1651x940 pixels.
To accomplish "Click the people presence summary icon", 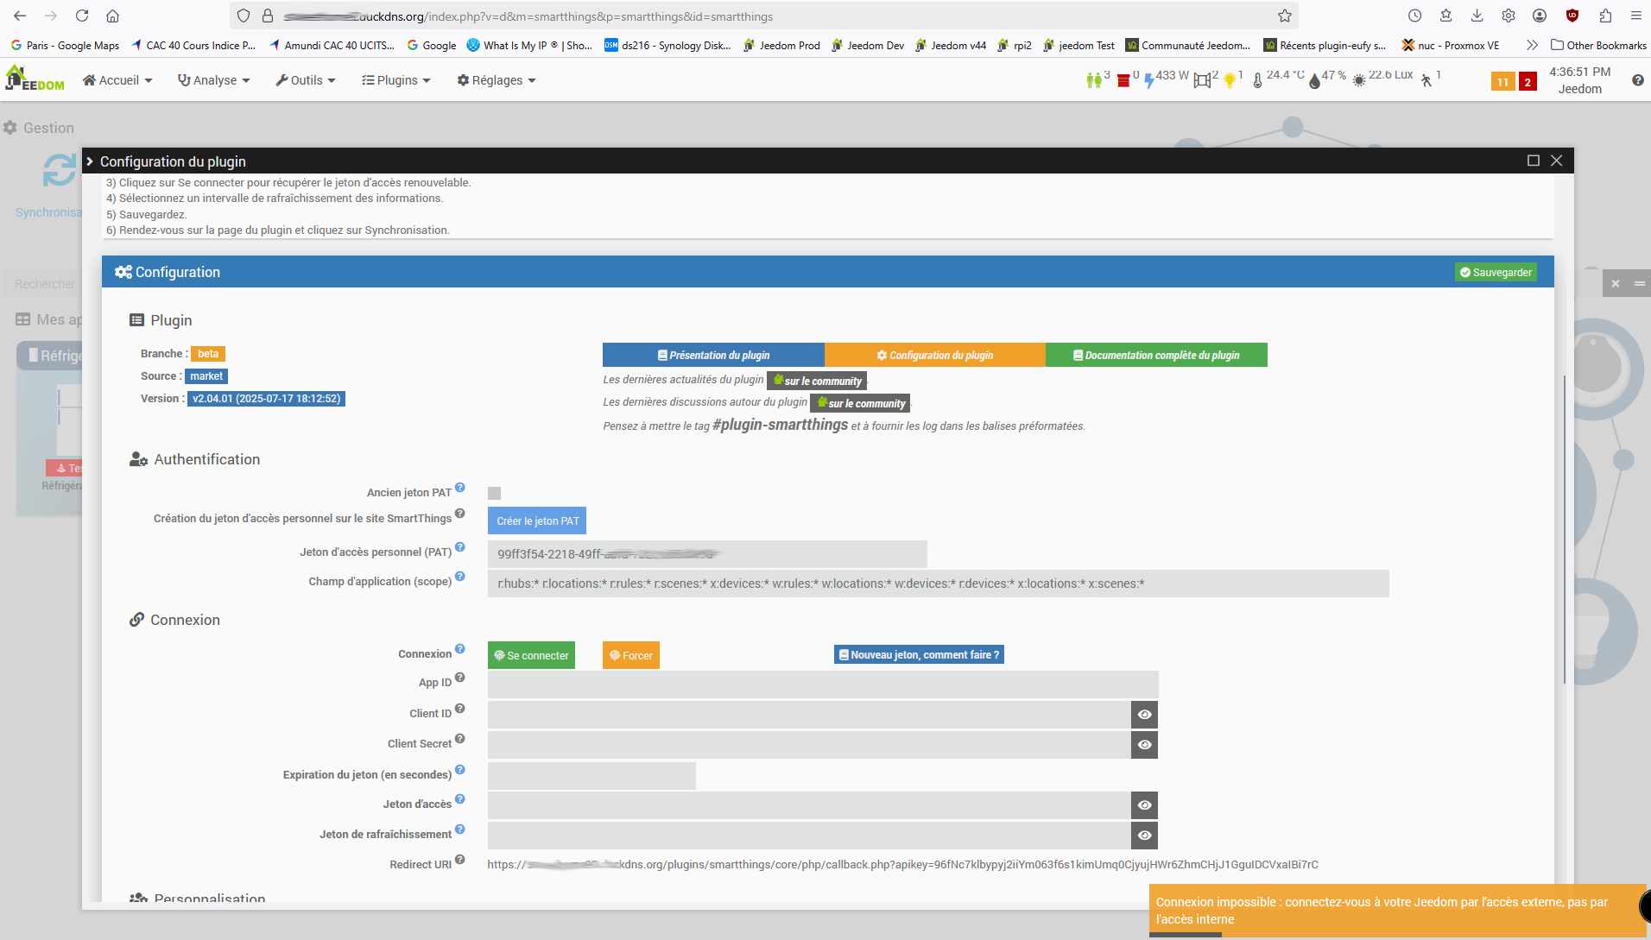I will point(1094,80).
